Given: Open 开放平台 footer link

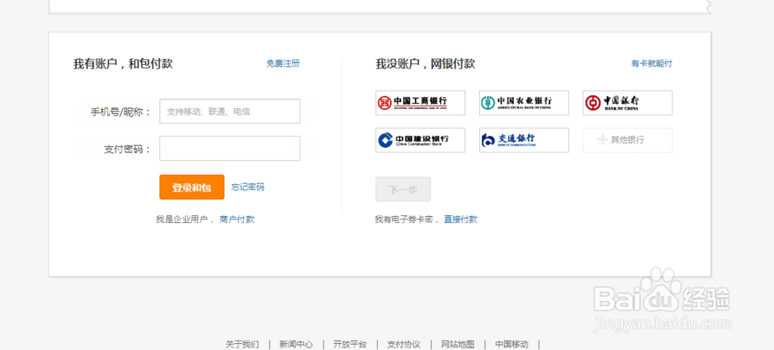Looking at the screenshot, I should pyautogui.click(x=350, y=344).
